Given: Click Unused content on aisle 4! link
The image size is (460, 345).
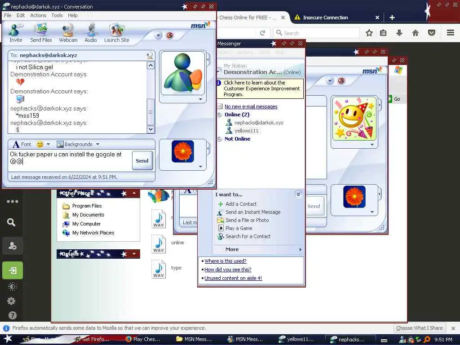Looking at the screenshot, I should tap(233, 278).
